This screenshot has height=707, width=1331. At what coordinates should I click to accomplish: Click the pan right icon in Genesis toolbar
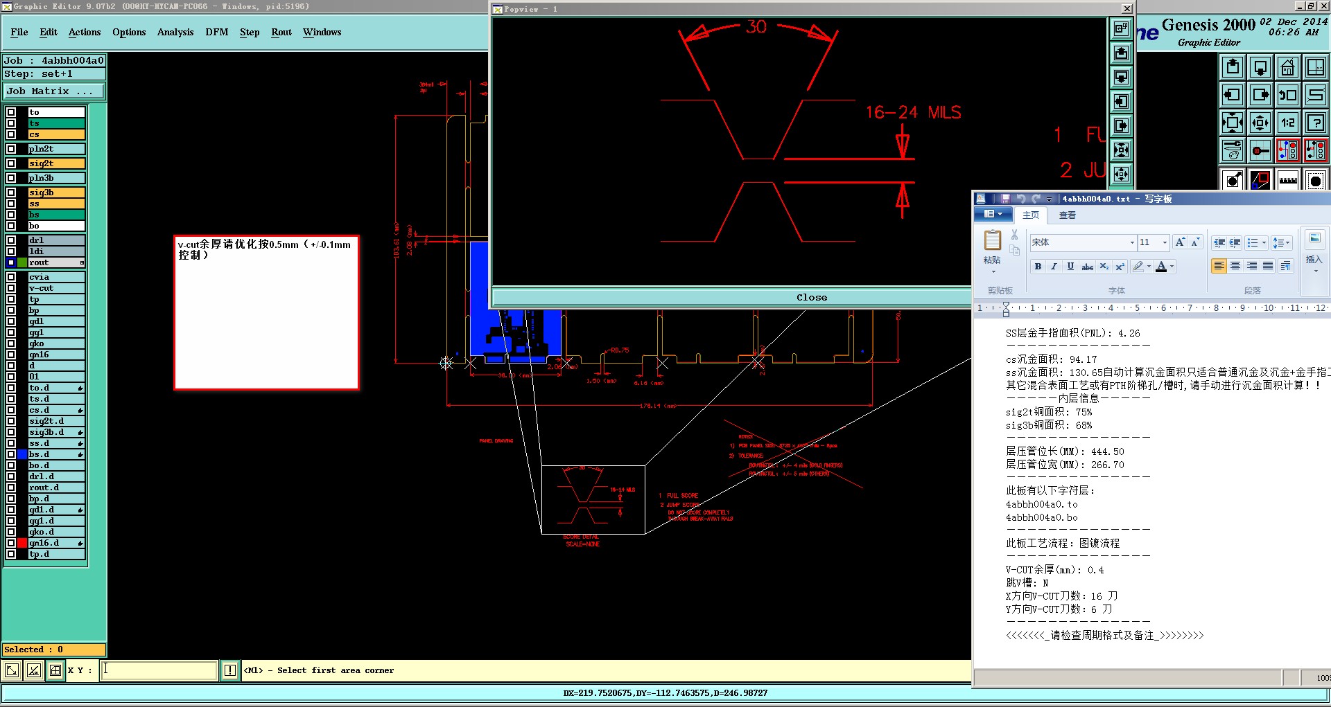pos(1260,95)
